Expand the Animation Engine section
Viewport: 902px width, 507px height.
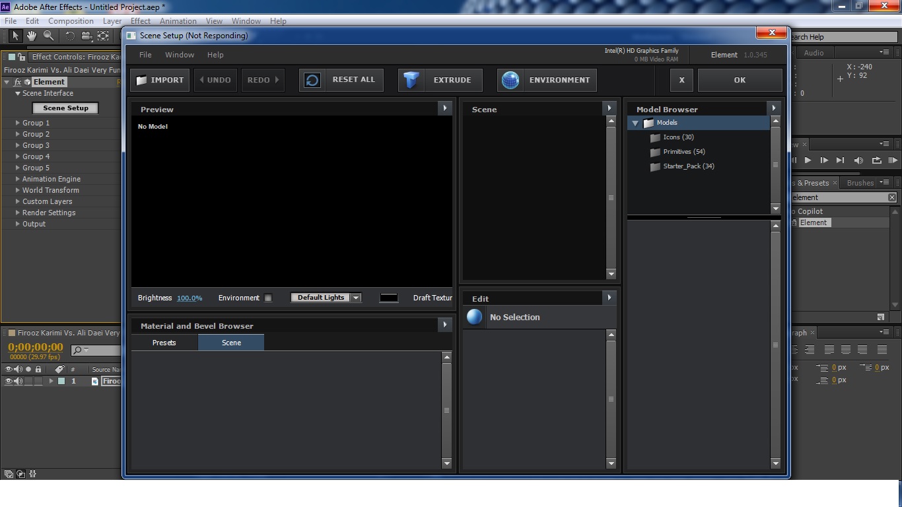point(18,179)
